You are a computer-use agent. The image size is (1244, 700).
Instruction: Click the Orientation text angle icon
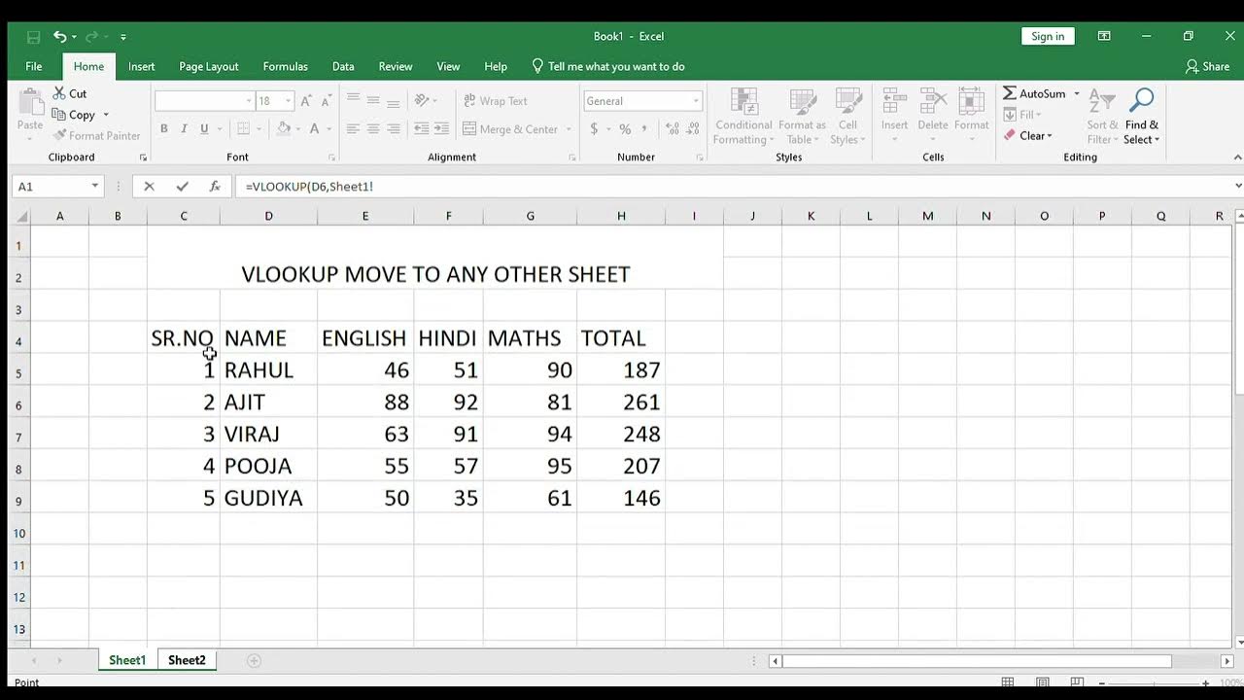(x=422, y=100)
